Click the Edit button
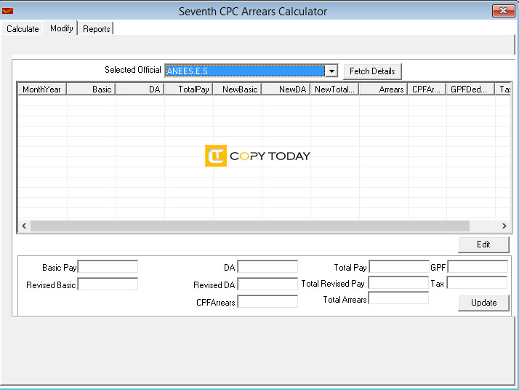Screen dimensions: 519x390 (x=483, y=244)
